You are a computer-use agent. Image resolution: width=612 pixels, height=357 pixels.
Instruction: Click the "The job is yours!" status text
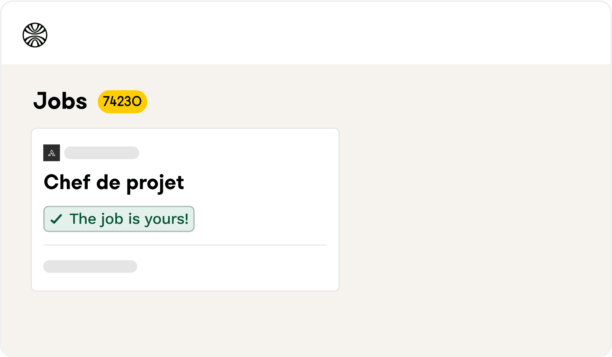129,219
